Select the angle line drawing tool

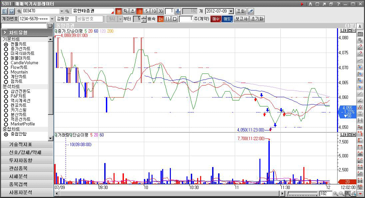pos(360,100)
